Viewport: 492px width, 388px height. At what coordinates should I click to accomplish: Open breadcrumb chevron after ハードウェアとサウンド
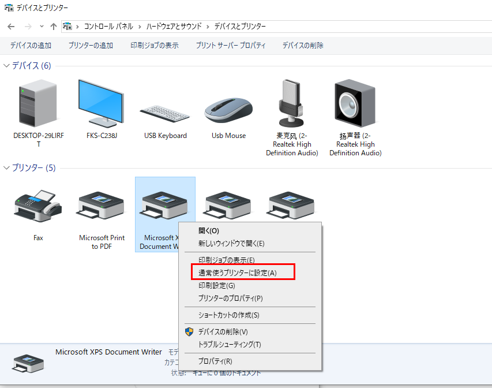click(x=208, y=27)
